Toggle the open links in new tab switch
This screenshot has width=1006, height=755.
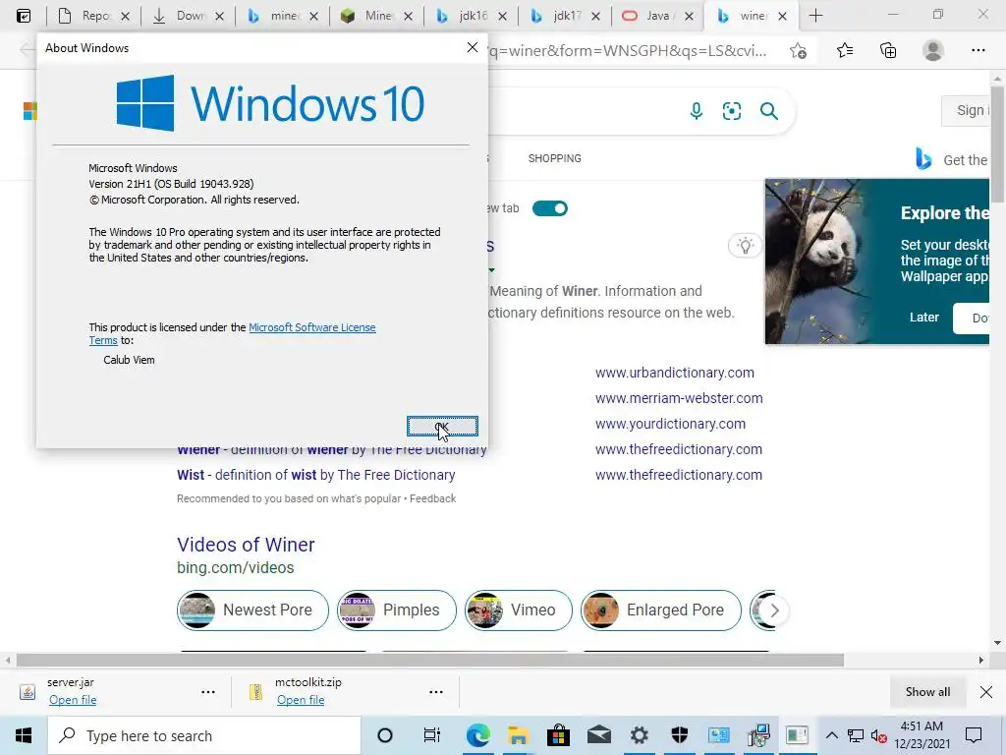550,208
